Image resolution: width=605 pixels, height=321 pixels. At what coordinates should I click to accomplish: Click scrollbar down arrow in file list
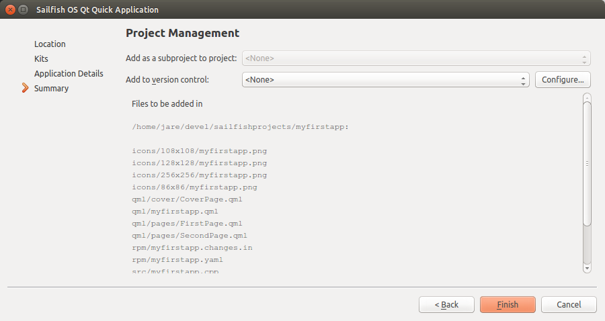tap(587, 267)
